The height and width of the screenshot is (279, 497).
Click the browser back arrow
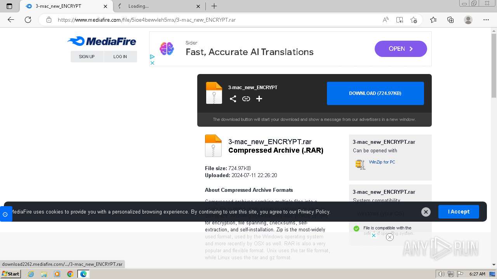point(11,20)
